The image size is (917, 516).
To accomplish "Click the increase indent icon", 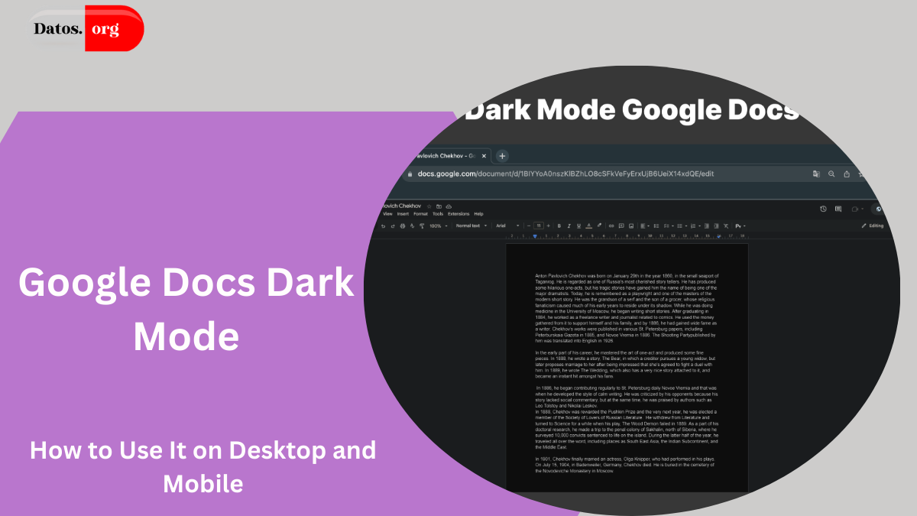I will [x=717, y=226].
